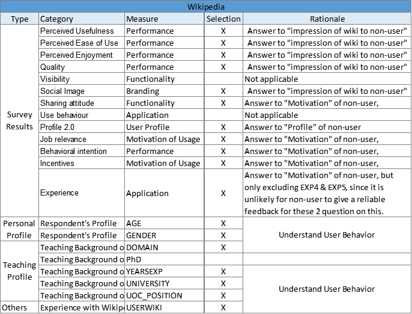Viewport: 412px width, 314px height.
Task: Select the Use behaviour cell
Action: 82,115
